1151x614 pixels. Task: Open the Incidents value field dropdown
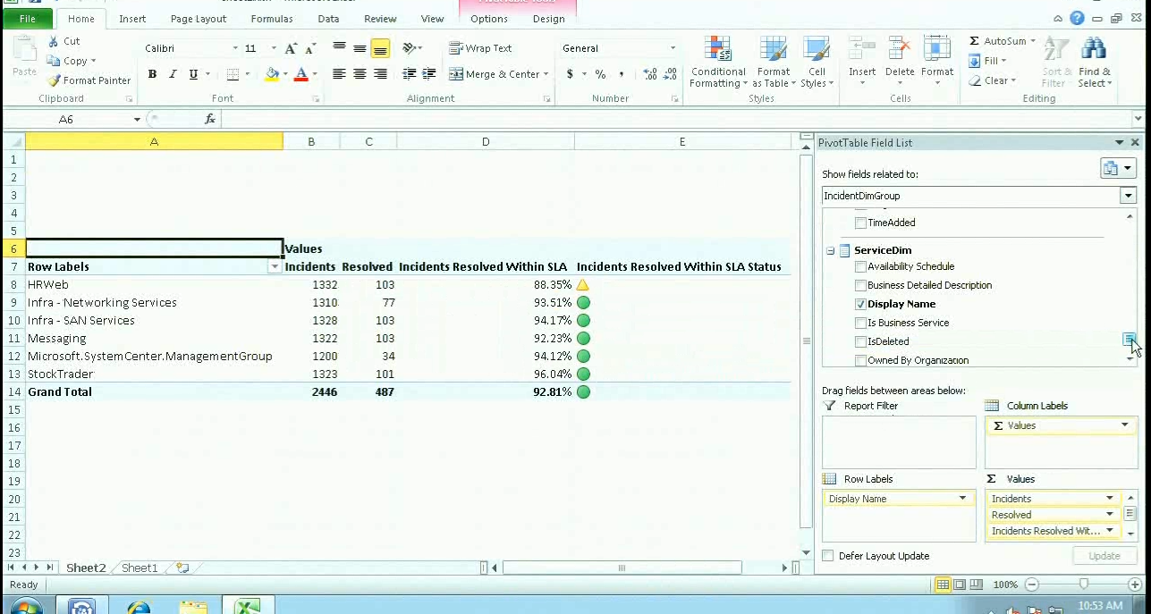[x=1110, y=499]
